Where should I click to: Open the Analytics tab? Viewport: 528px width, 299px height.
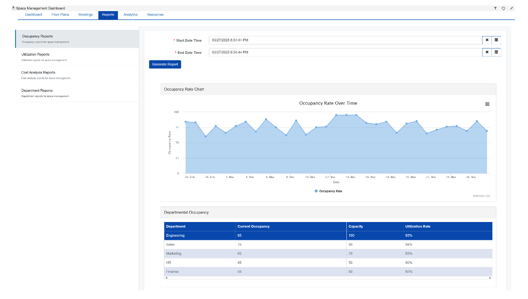pyautogui.click(x=130, y=15)
